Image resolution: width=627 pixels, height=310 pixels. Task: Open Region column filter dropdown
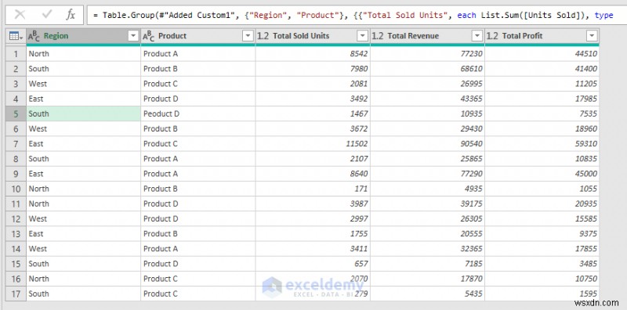(x=133, y=36)
